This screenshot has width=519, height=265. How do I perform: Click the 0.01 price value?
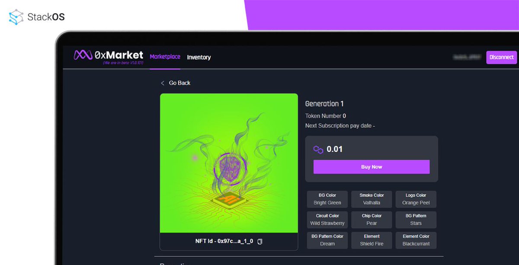[x=335, y=149]
